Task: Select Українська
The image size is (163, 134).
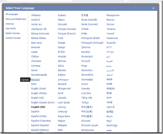Action: (112, 38)
